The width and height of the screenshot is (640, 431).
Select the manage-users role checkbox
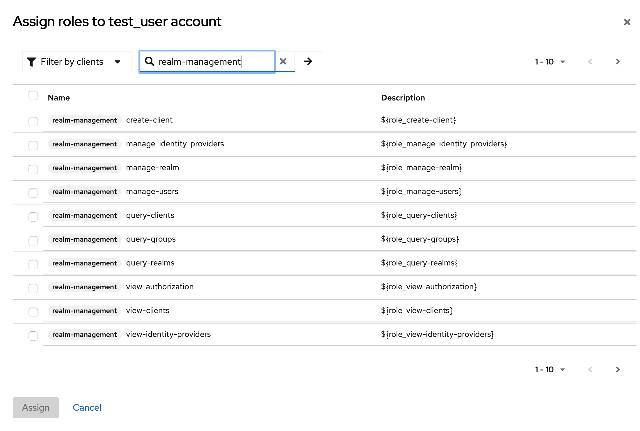coord(33,193)
